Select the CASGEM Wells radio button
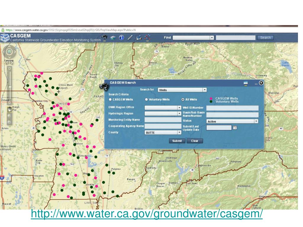 (110, 99)
